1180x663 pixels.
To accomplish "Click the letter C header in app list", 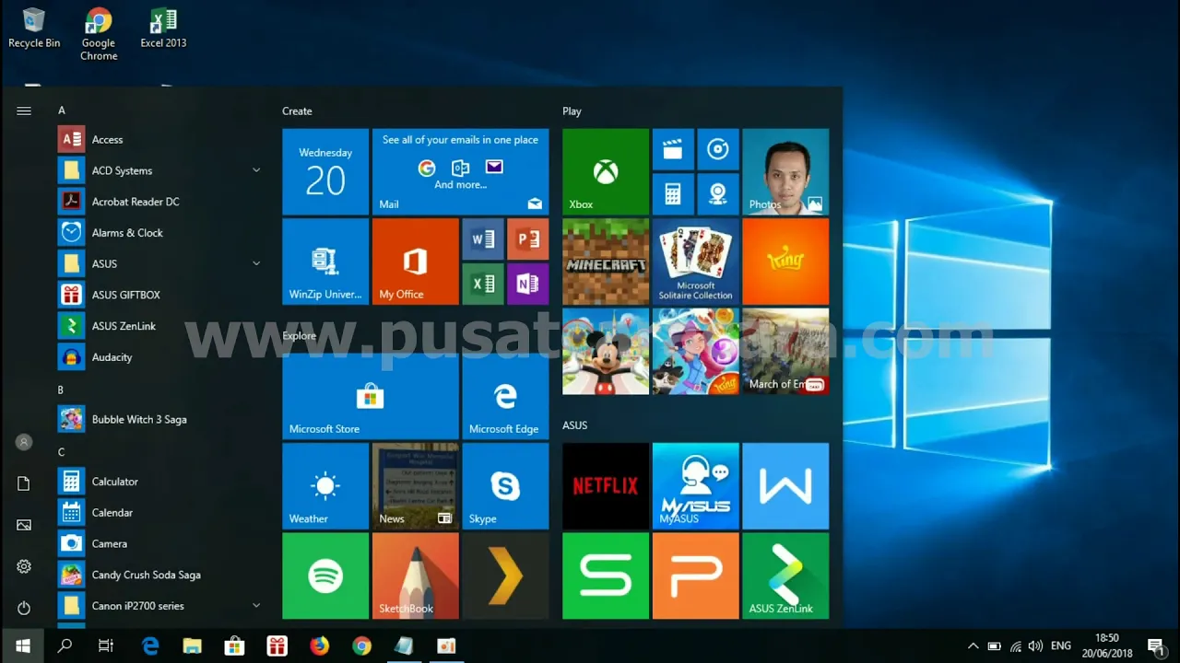I will (62, 452).
